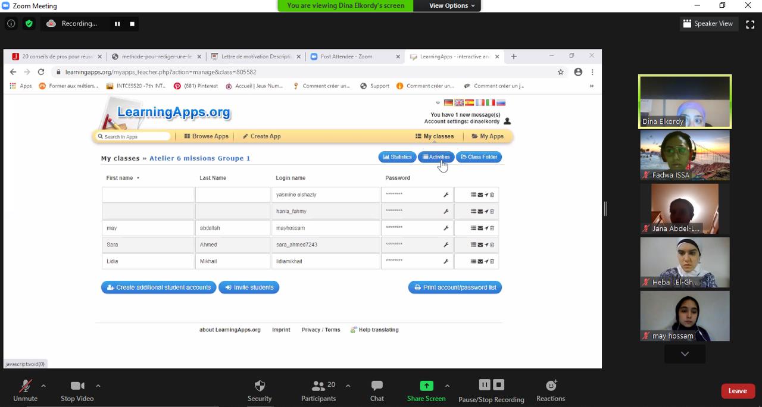Open the Participants list

click(318, 390)
